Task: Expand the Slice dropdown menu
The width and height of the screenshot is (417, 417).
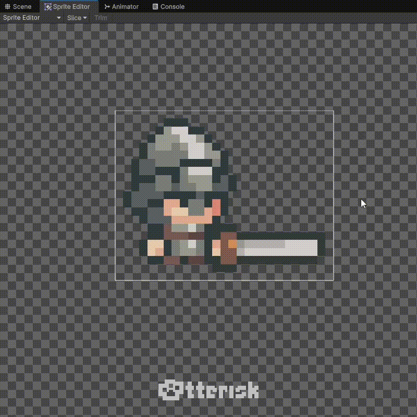Action: coord(77,18)
